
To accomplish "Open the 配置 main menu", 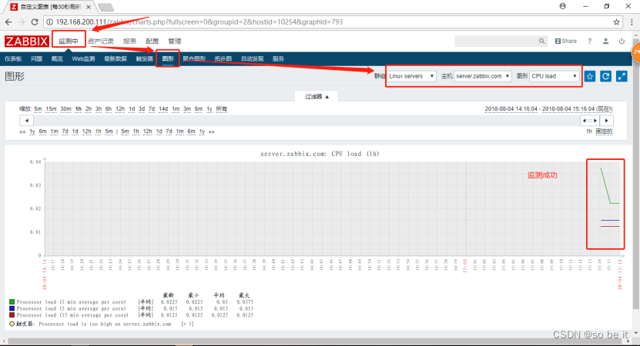I will (x=152, y=42).
